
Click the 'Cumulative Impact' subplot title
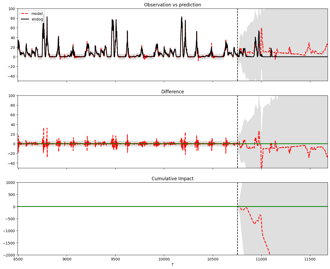[x=172, y=179]
